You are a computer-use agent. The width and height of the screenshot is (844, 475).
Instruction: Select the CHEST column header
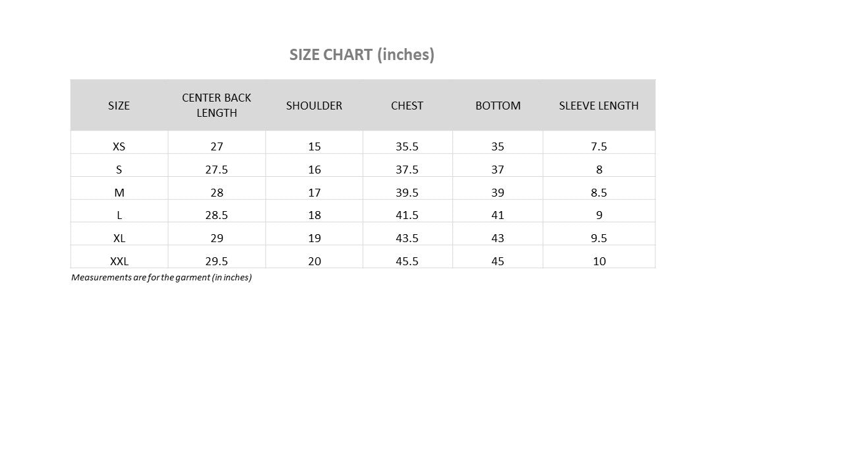(407, 106)
